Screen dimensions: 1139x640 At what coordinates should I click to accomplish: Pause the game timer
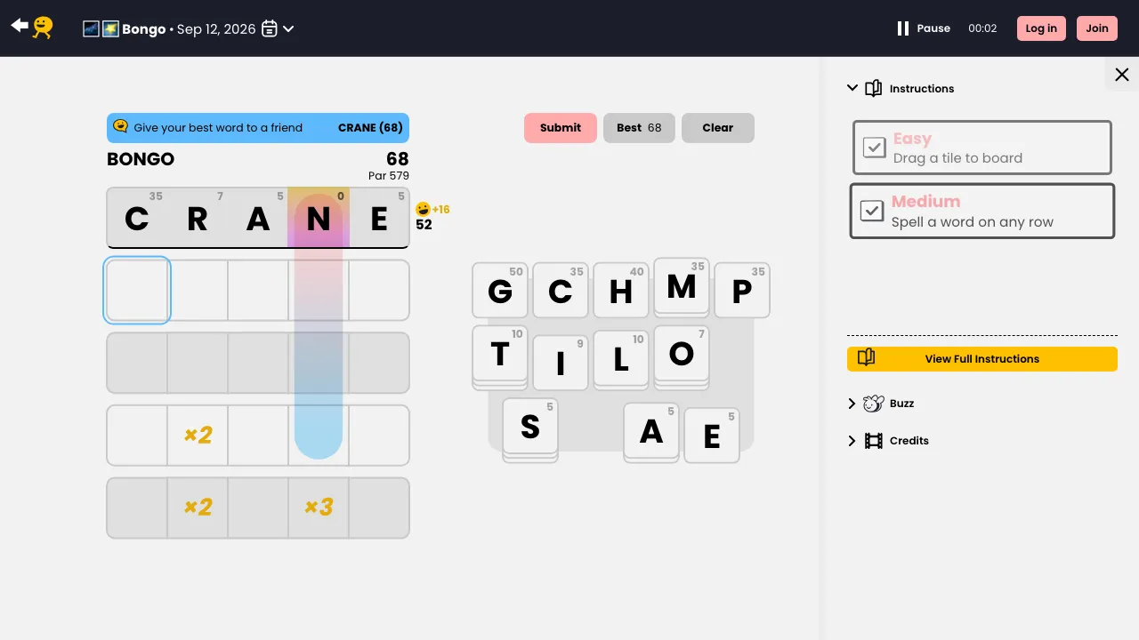pyautogui.click(x=924, y=28)
